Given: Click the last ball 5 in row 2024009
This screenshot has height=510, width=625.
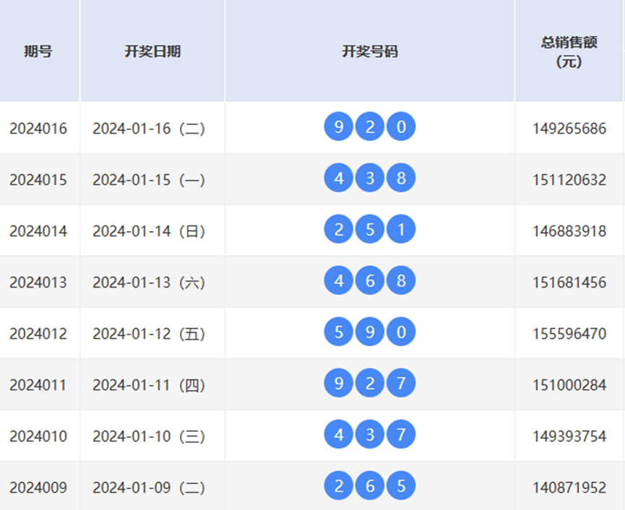Looking at the screenshot, I should coord(401,488).
